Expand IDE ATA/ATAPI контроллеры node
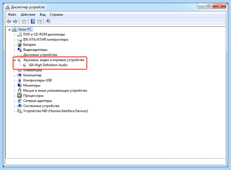Image resolution: width=231 pixels, height=170 pixels. click(x=15, y=40)
